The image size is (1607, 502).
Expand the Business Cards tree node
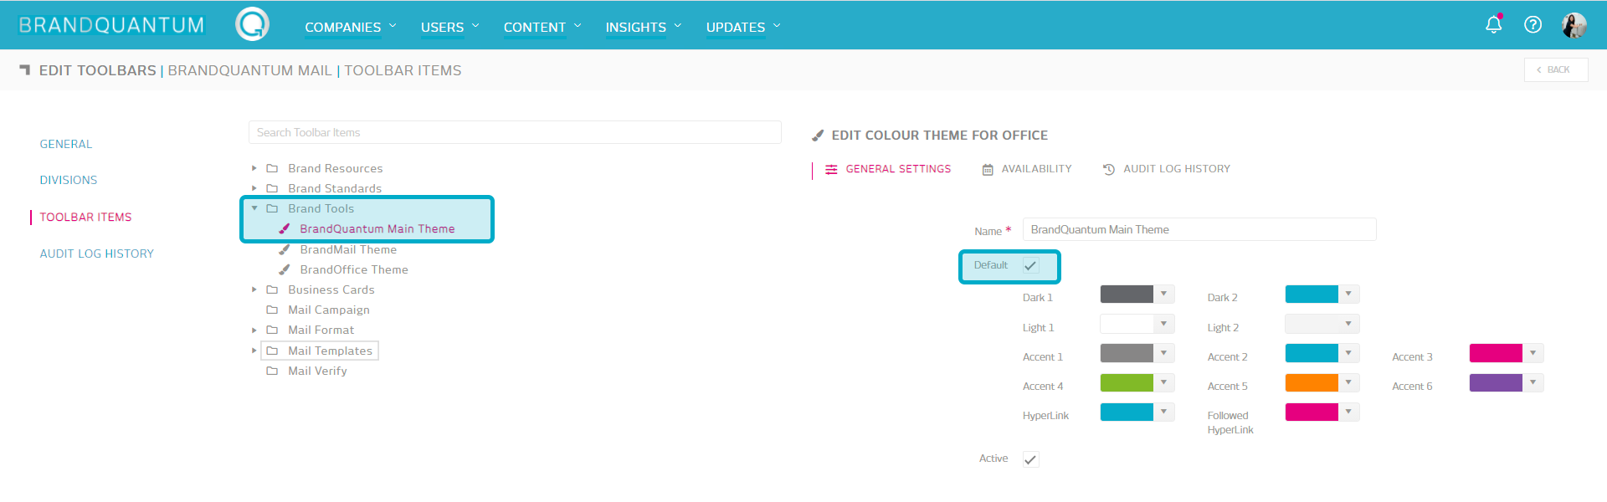coord(254,289)
